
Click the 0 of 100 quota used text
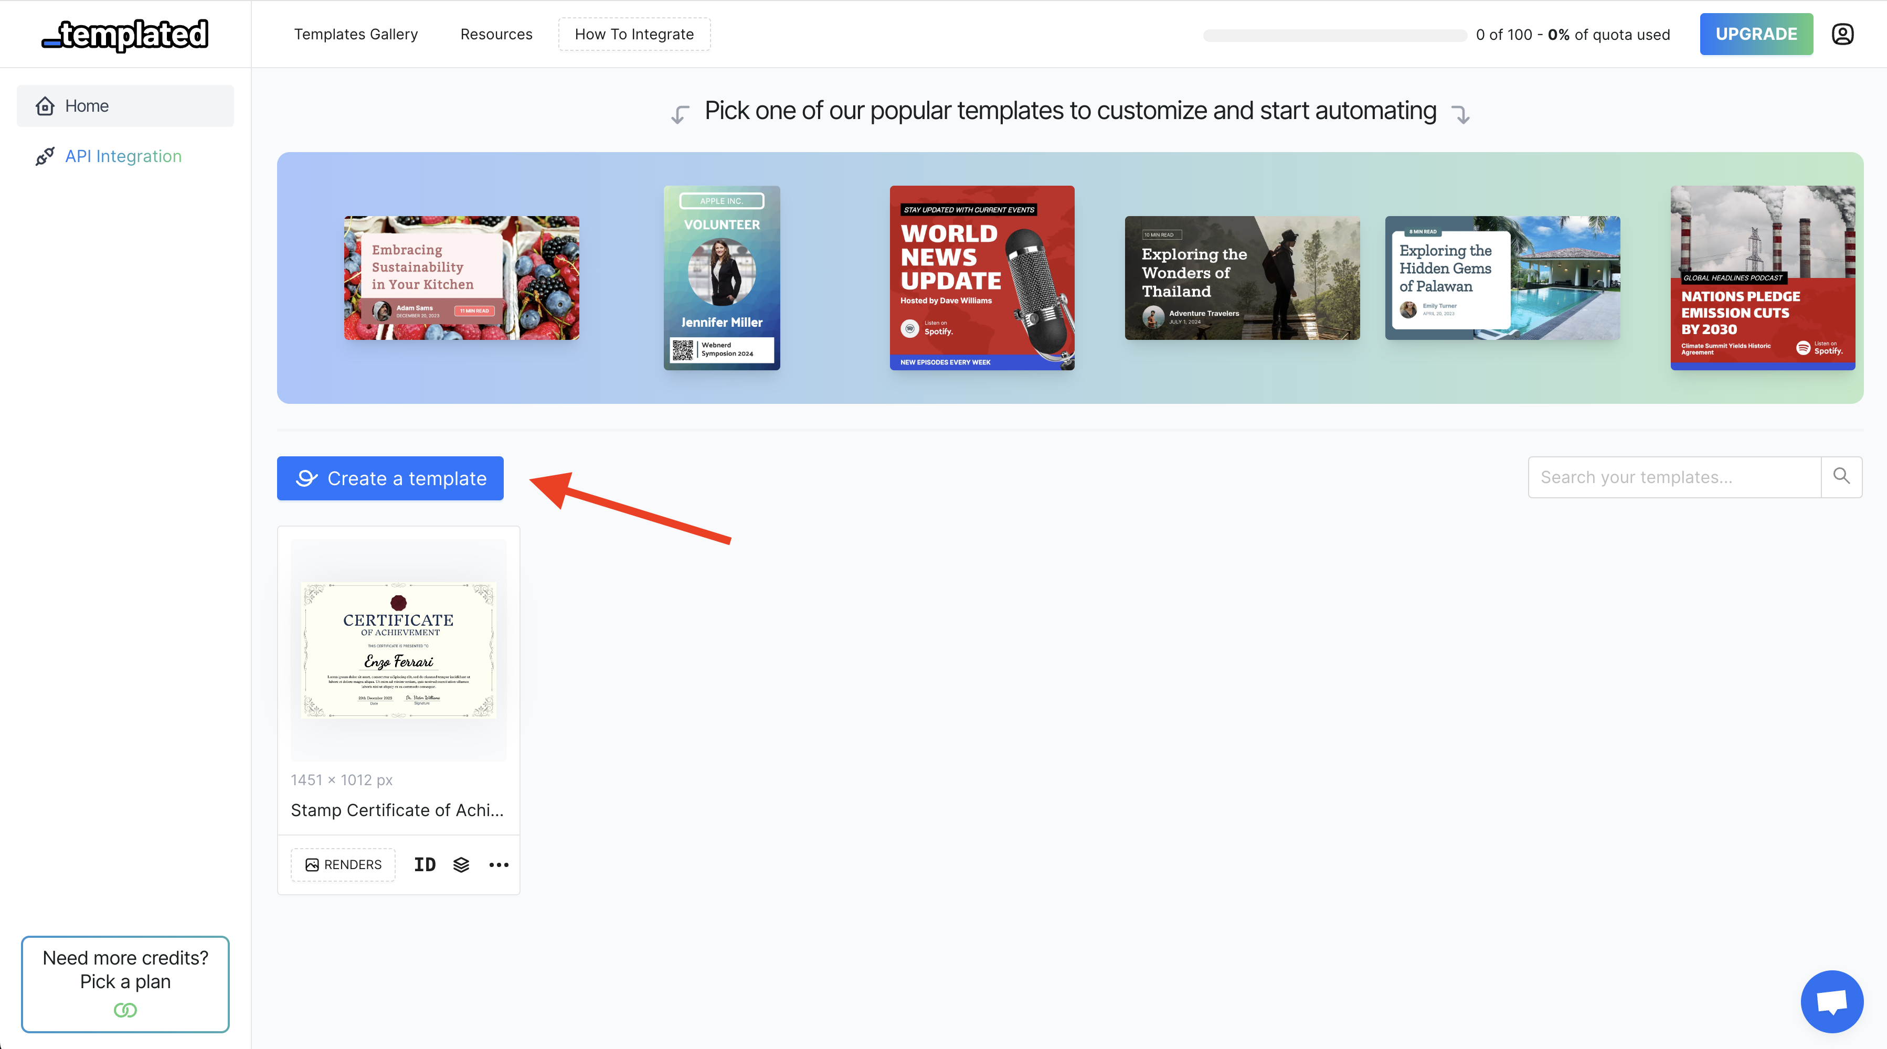[x=1573, y=35]
